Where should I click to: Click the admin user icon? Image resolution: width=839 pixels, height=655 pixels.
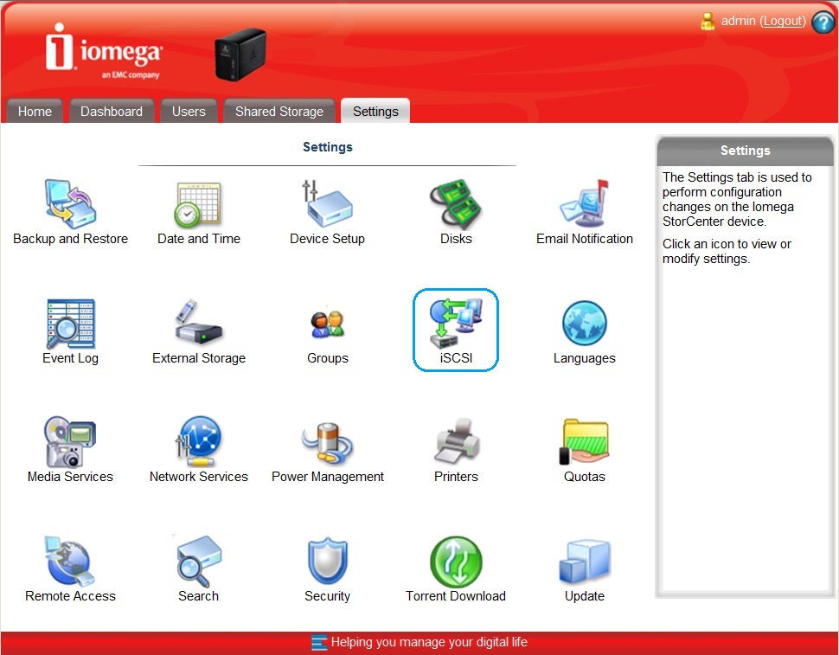(708, 22)
